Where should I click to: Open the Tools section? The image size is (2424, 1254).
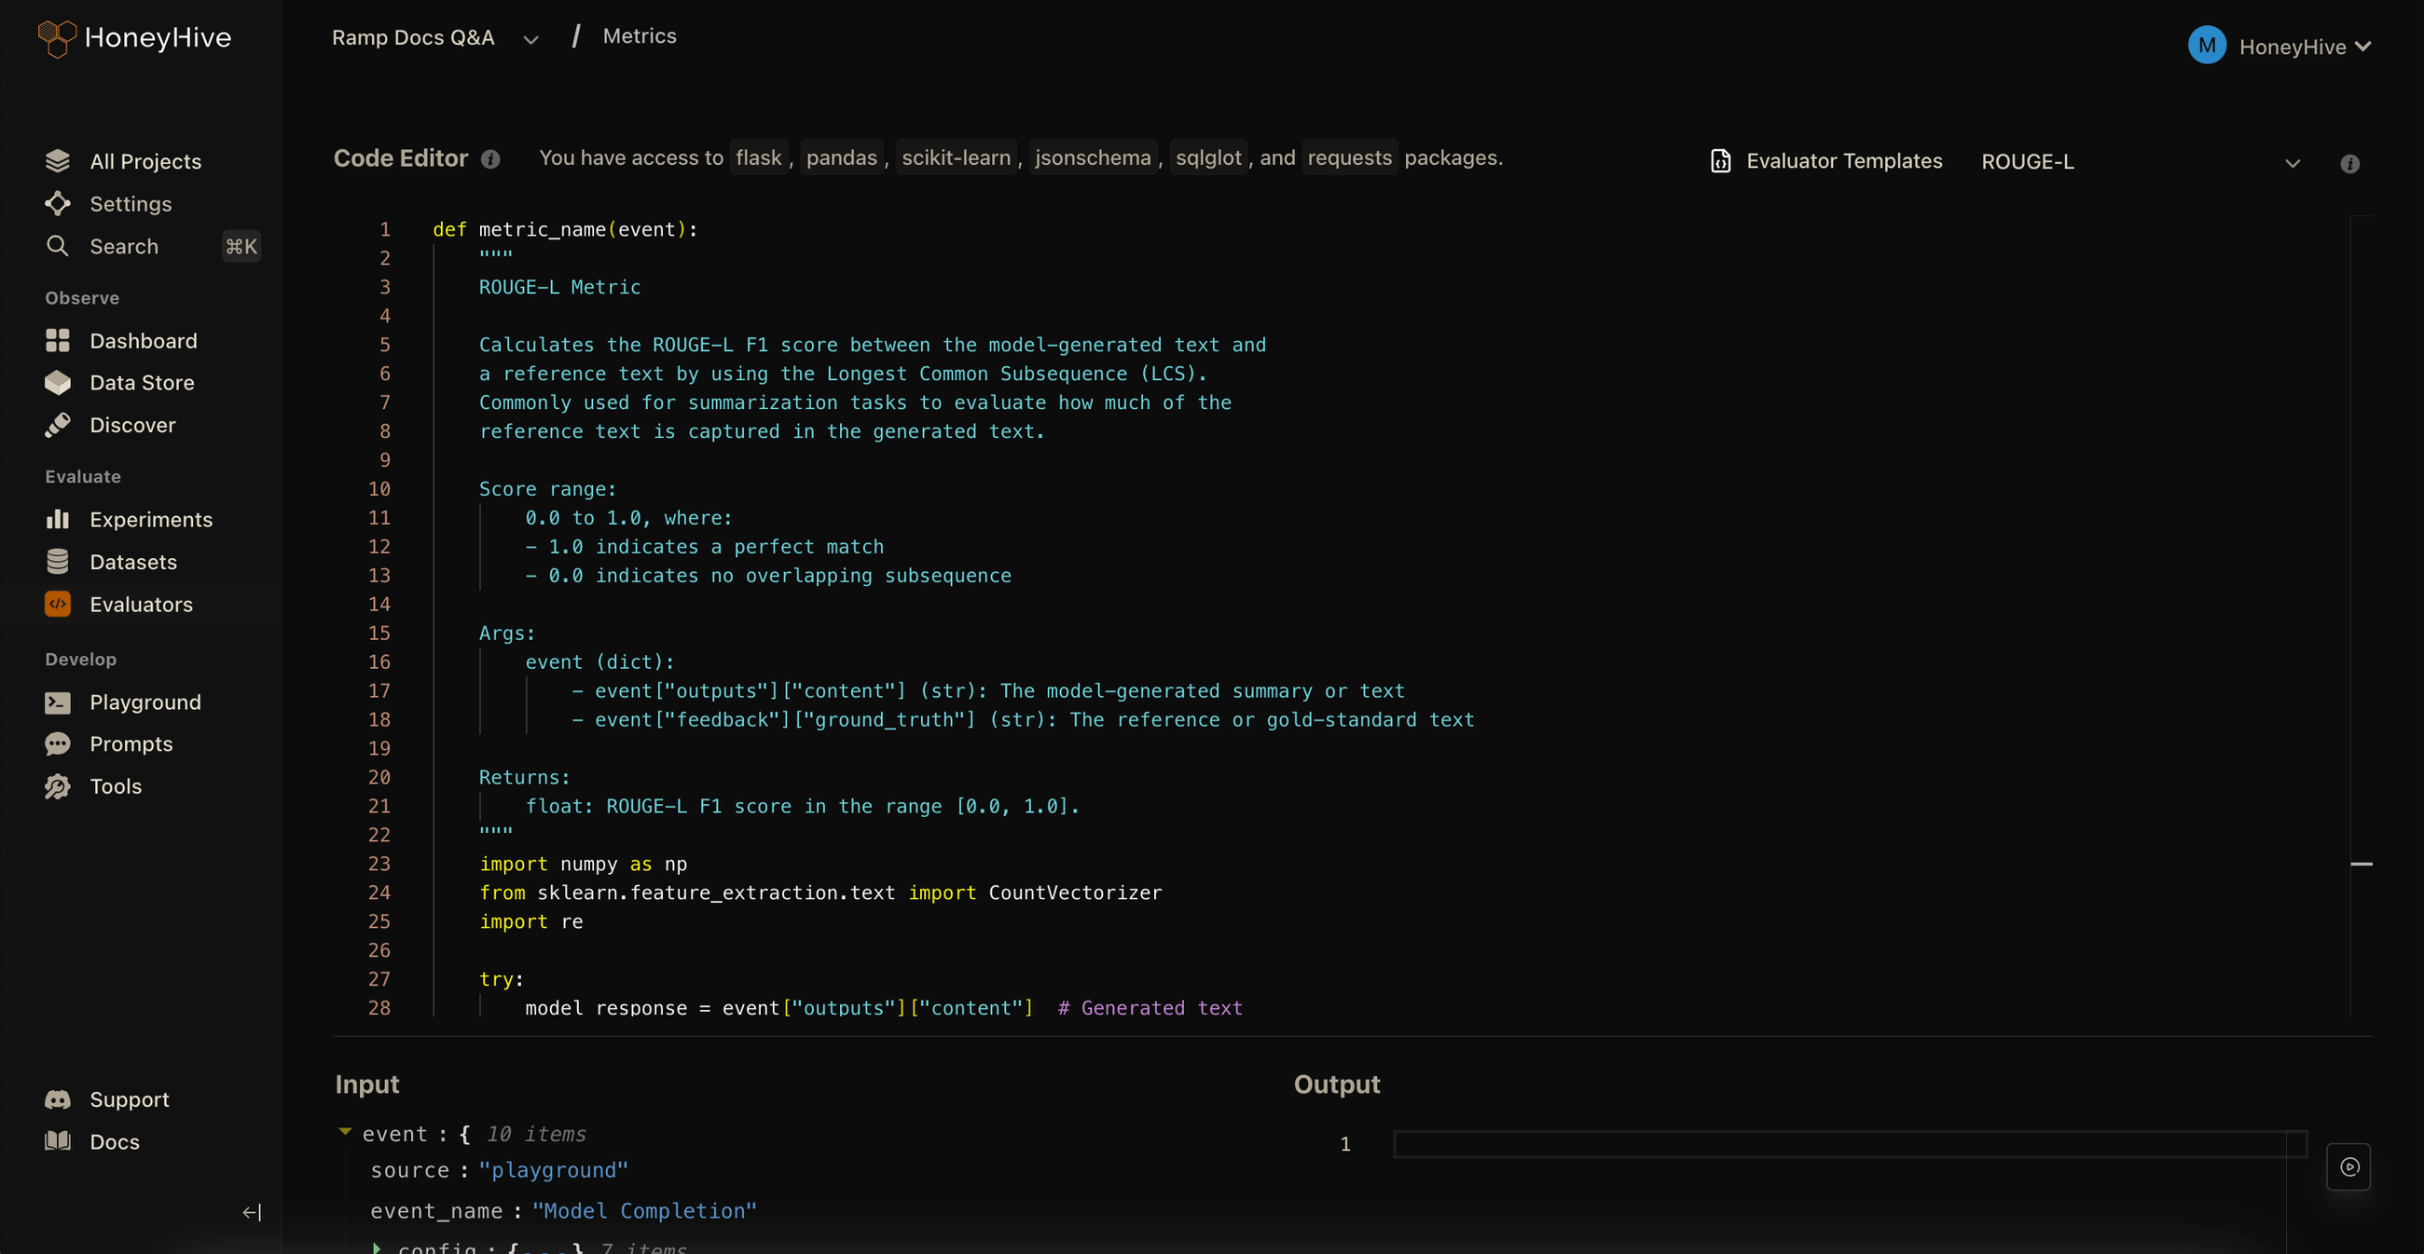click(x=116, y=787)
